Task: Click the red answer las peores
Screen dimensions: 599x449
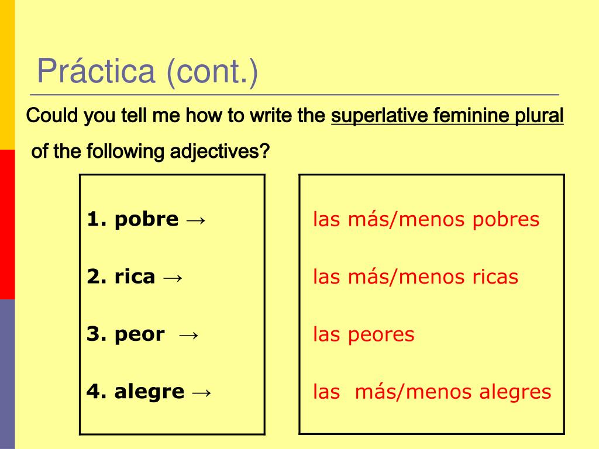Action: (x=364, y=335)
